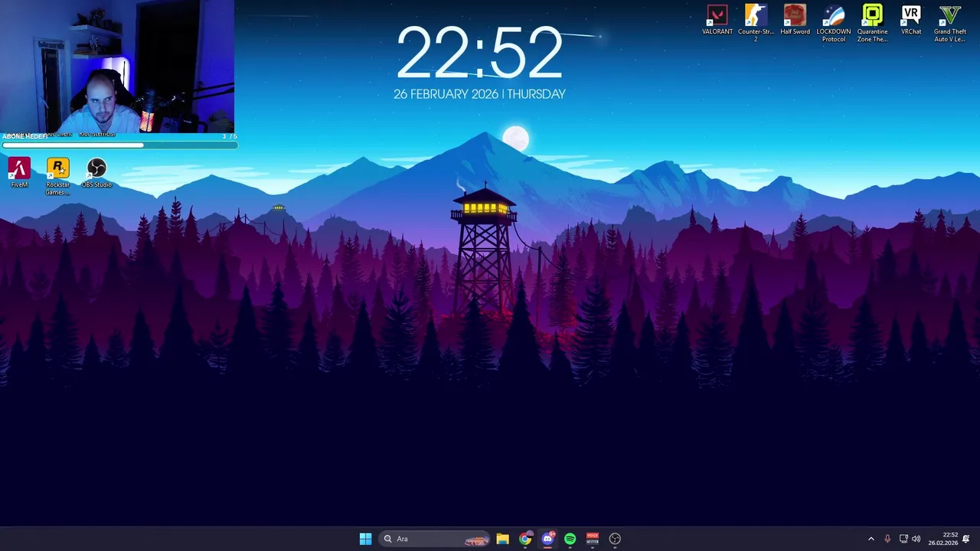Screen dimensions: 980x551
Task: Select the VALORANT desktop shortcut
Action: coord(717,21)
